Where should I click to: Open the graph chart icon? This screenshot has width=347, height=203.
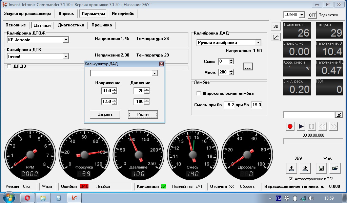(x=276, y=37)
